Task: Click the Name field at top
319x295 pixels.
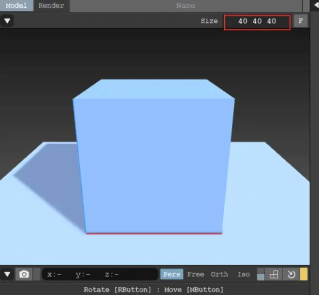Action: tap(186, 6)
